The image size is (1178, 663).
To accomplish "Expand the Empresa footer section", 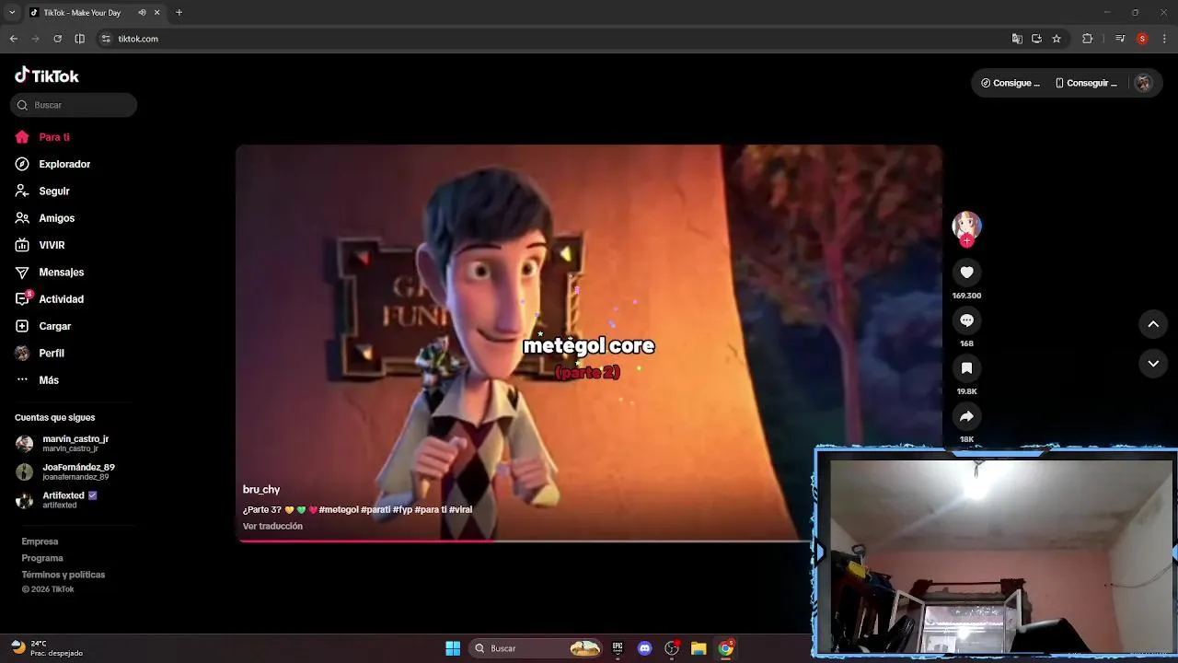I will tap(40, 541).
